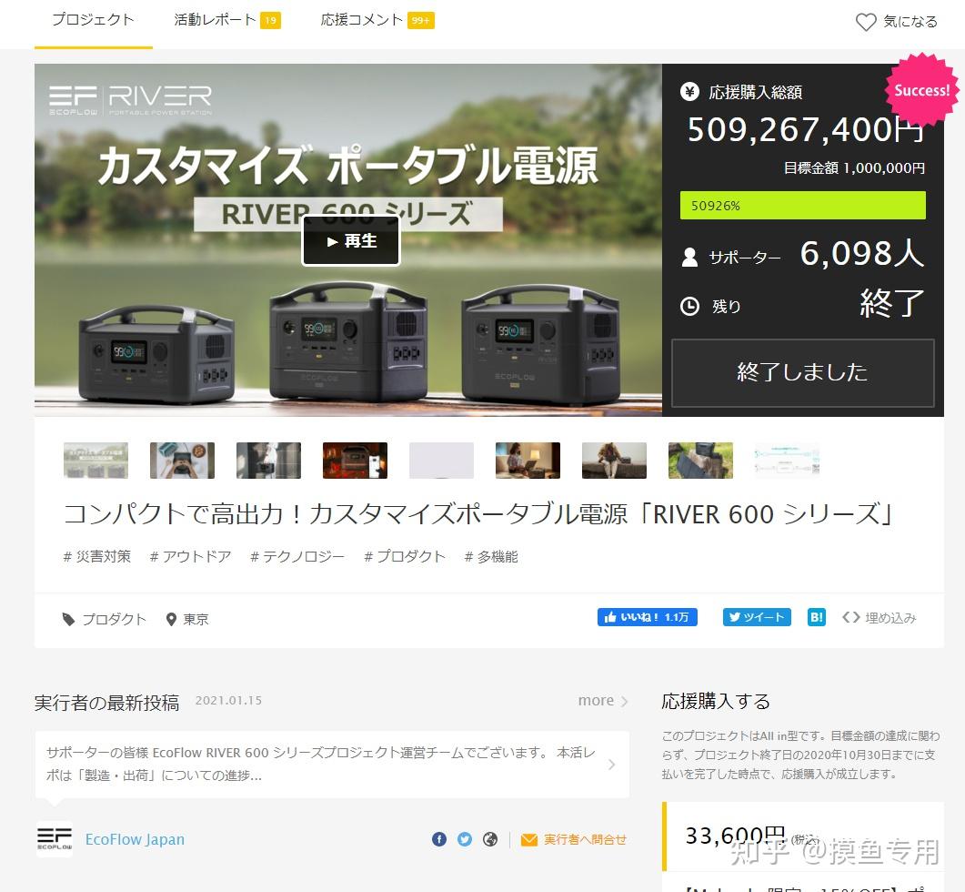965x892 pixels.
Task: Open the first product gallery thumbnail
Action: click(95, 460)
